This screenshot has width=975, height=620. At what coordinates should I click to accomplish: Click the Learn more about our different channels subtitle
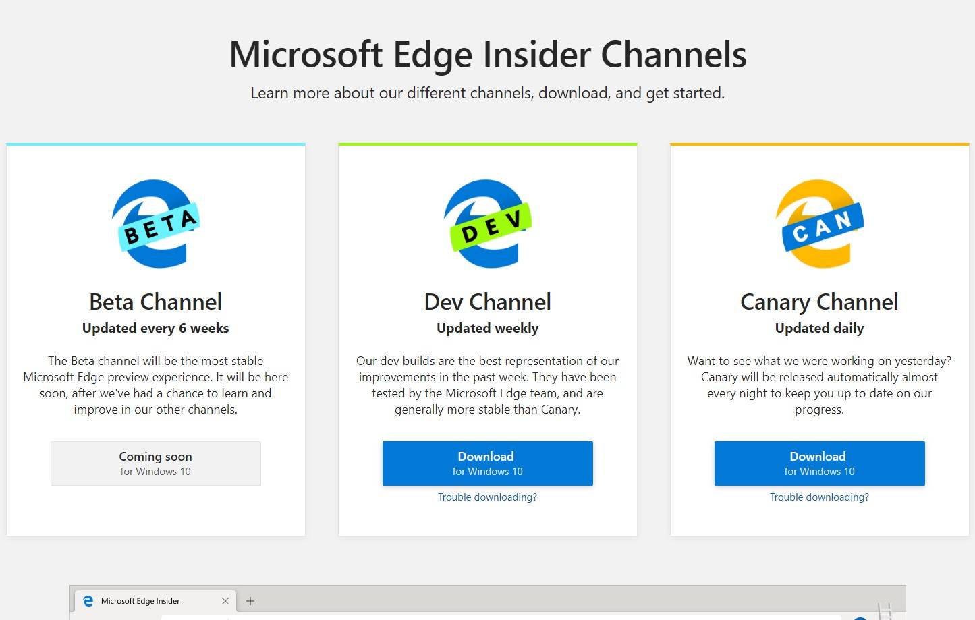pos(488,93)
